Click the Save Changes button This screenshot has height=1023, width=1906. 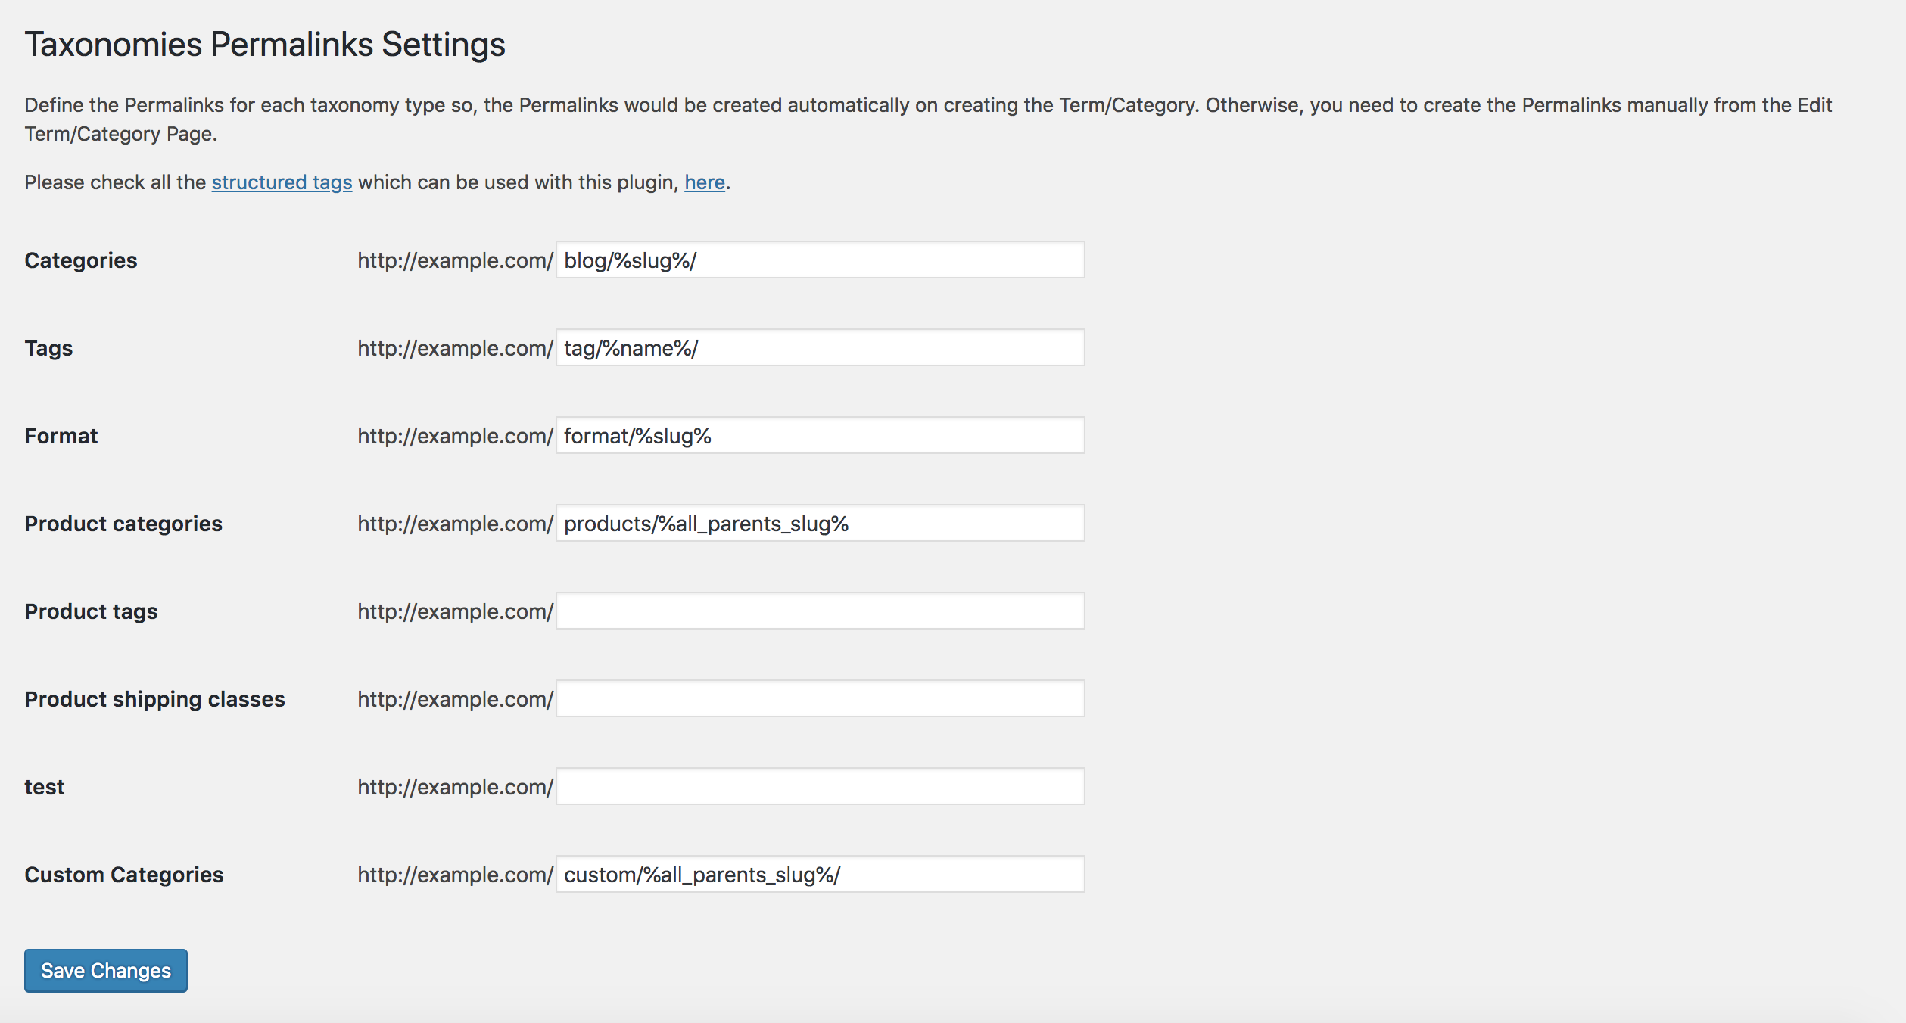(x=106, y=970)
